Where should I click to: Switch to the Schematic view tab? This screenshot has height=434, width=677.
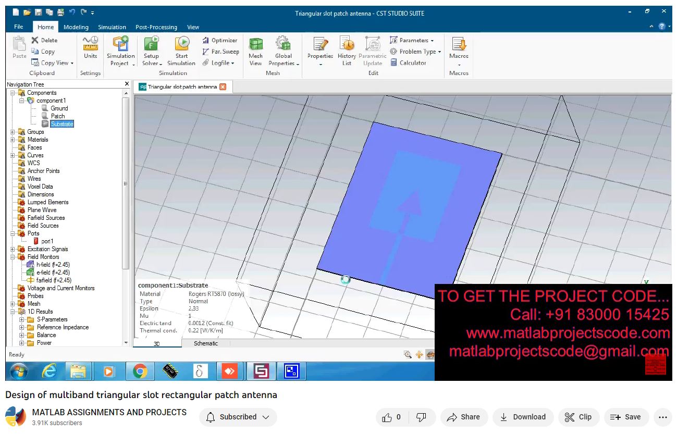(x=206, y=343)
